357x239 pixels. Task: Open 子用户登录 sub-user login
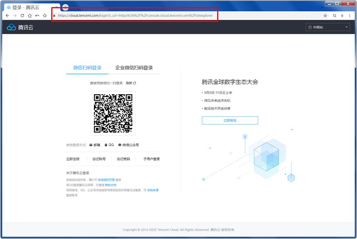pyautogui.click(x=152, y=159)
